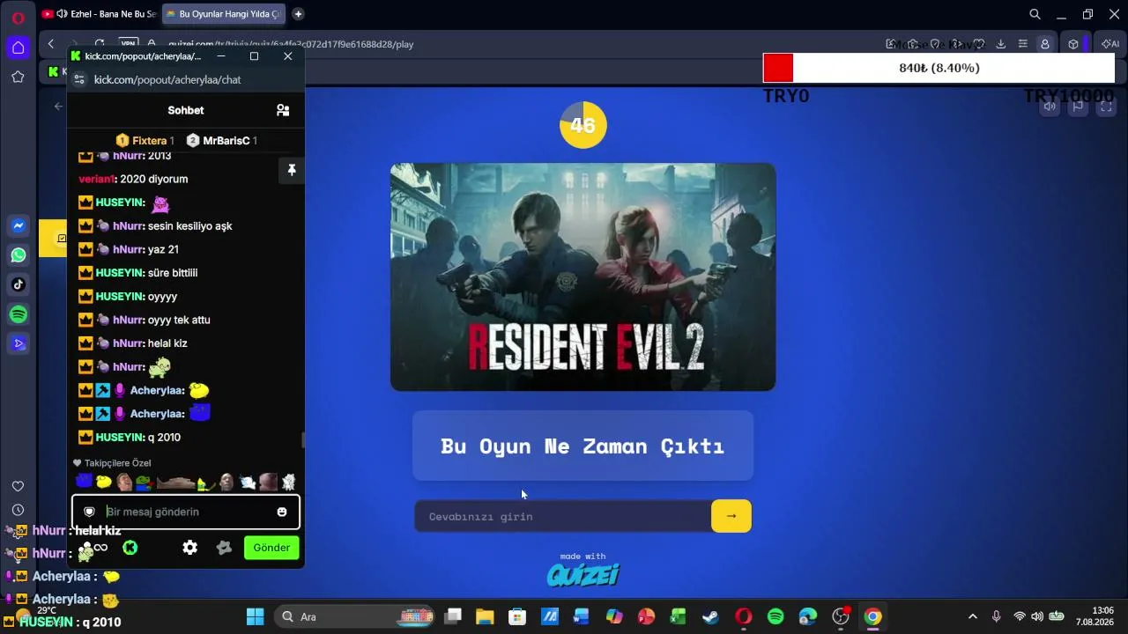Open the heart pinboards icon in sidebar
The width and height of the screenshot is (1128, 634).
coord(18,486)
